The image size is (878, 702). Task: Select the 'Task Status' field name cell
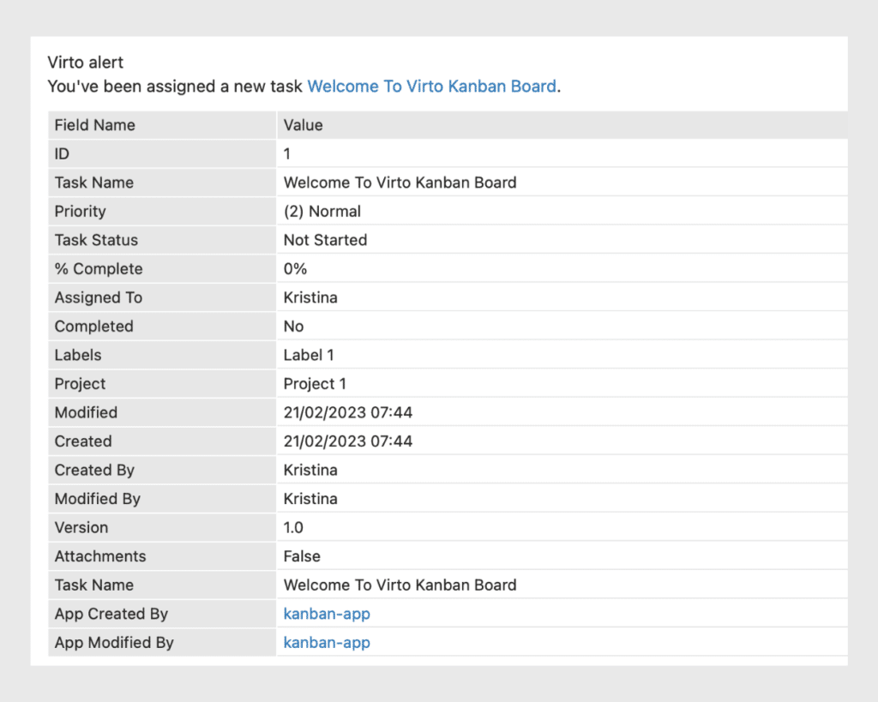click(x=162, y=240)
